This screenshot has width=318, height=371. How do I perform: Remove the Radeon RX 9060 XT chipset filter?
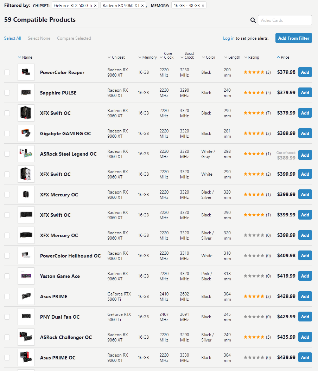[142, 6]
